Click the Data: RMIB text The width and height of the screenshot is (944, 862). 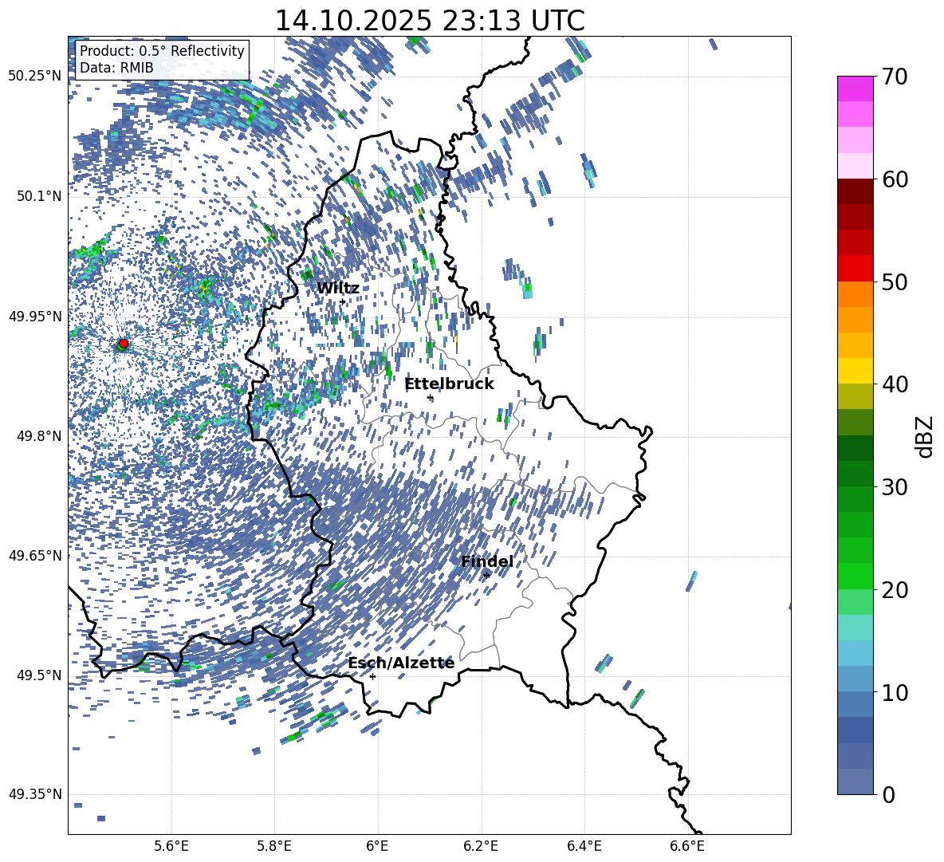116,68
